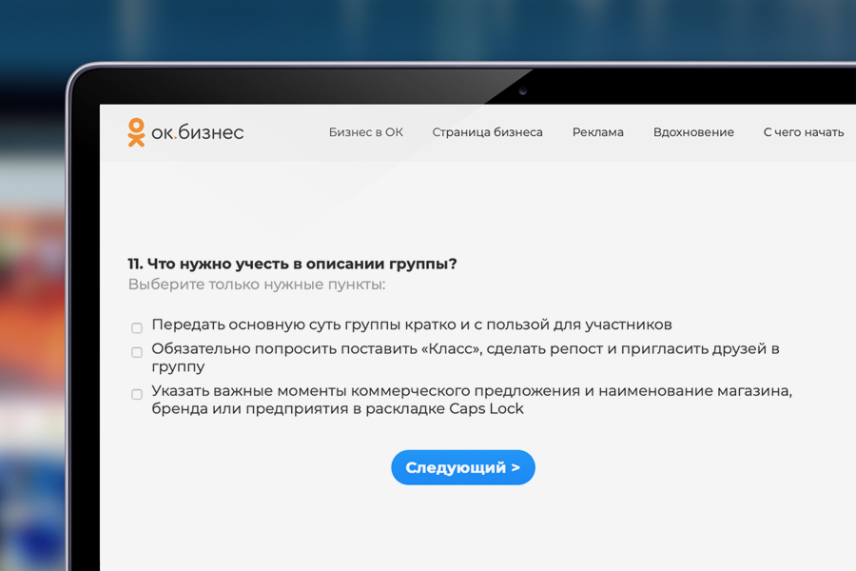856x571 pixels.
Task: Click the hint Выберите только нужные пункты:
Action: pyautogui.click(x=257, y=285)
